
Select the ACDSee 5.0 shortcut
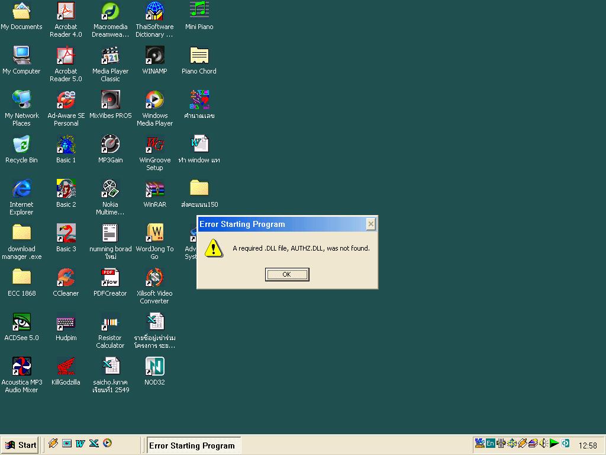tap(21, 327)
